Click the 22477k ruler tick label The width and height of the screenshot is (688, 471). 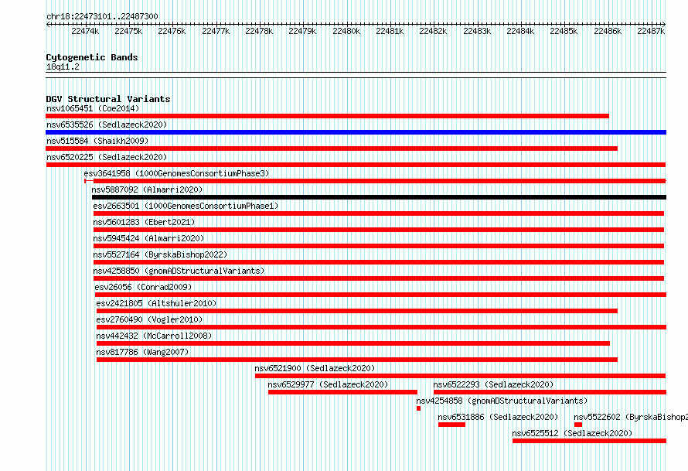point(216,31)
